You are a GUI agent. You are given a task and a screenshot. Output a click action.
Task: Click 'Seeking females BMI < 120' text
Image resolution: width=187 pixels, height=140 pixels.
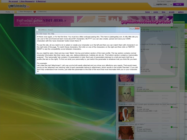pyautogui.click(x=147, y=111)
